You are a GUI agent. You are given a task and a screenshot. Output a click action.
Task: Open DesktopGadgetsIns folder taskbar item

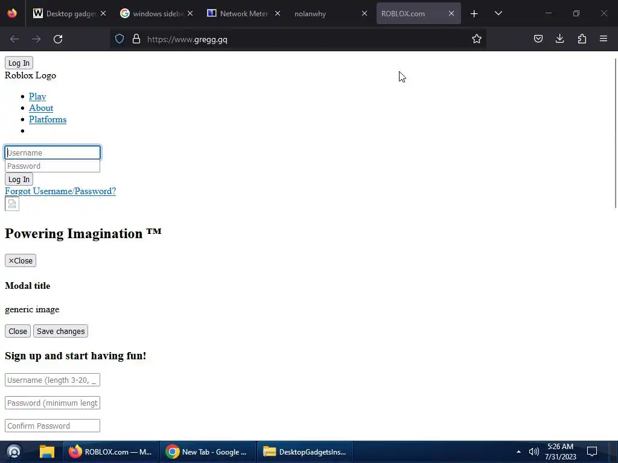305,452
